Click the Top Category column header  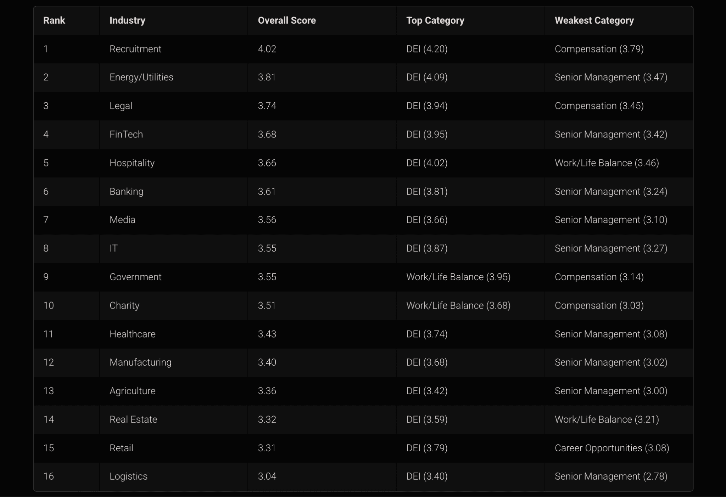[x=435, y=20]
